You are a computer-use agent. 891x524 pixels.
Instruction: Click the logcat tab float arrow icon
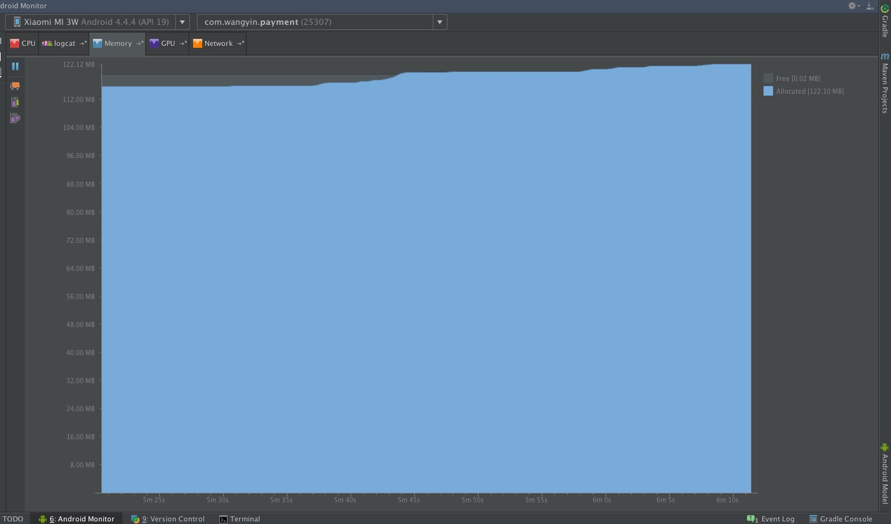(83, 43)
